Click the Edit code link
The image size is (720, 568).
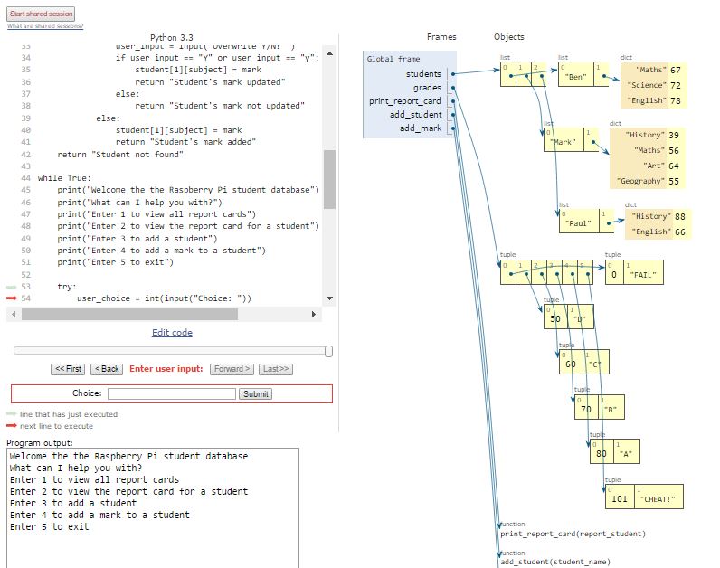(172, 333)
